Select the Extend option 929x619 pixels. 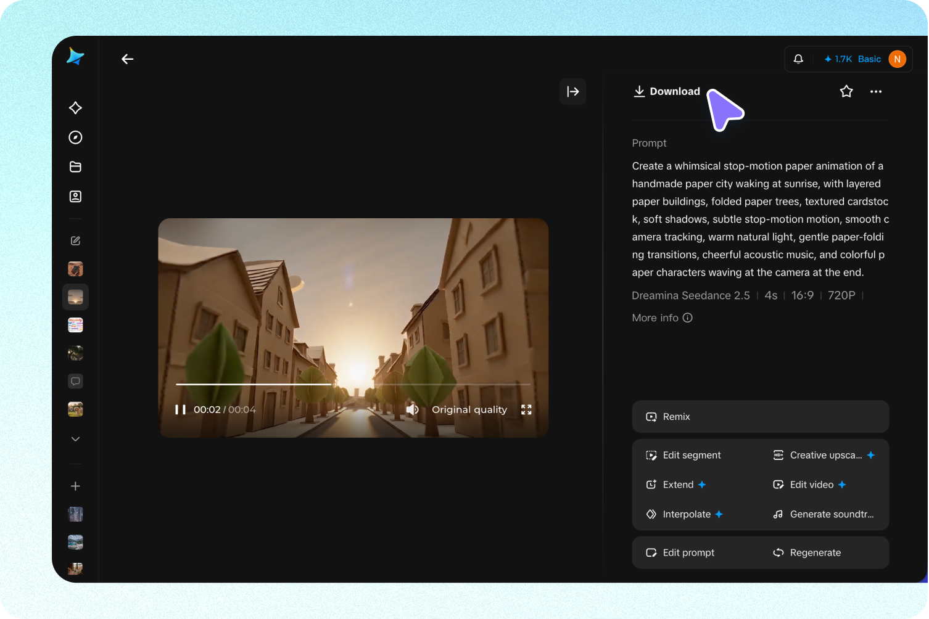click(676, 485)
